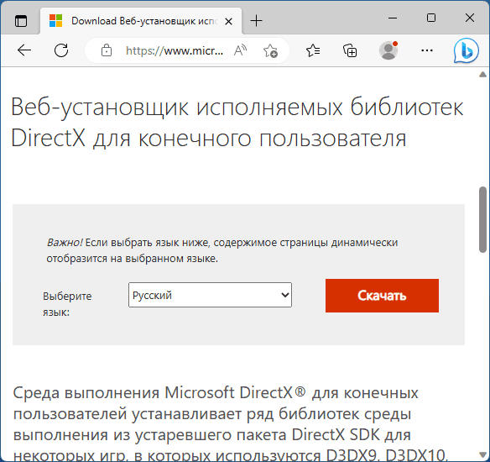Add this page to favorites
Image resolution: width=490 pixels, height=462 pixels.
(x=270, y=50)
